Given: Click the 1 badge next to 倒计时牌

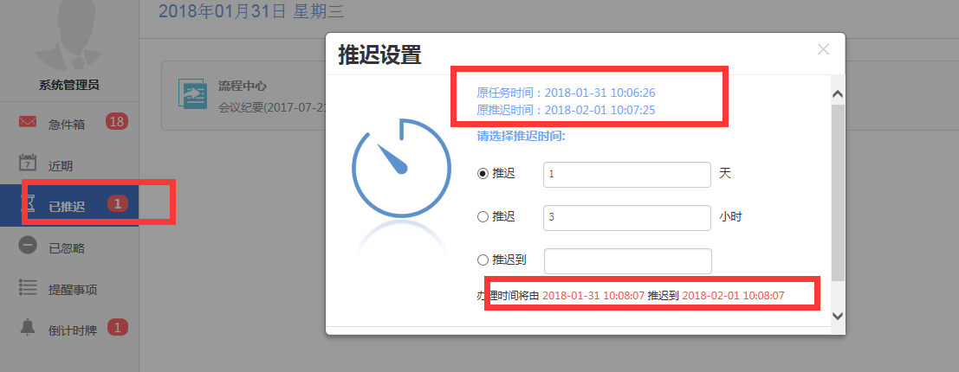Looking at the screenshot, I should pos(118,327).
